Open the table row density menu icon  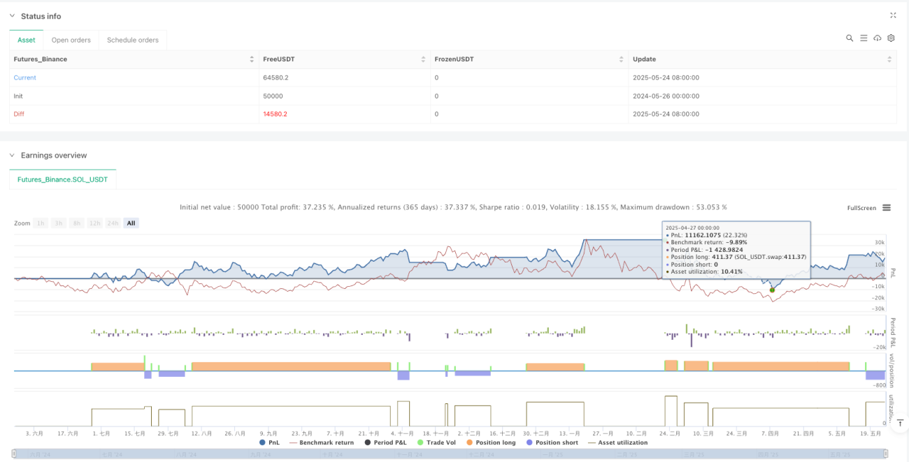pos(864,38)
